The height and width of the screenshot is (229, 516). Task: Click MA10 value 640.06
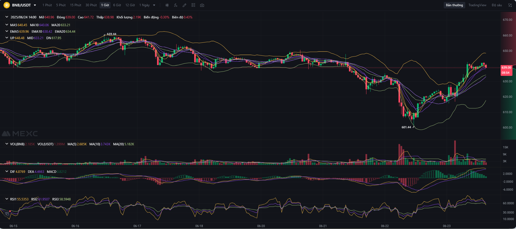pos(44,25)
